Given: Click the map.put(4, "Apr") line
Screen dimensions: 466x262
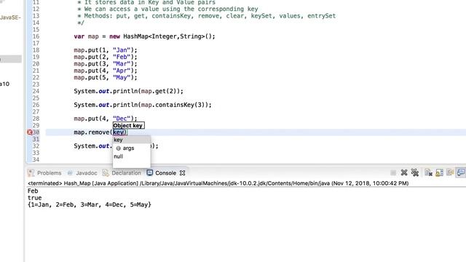Looking at the screenshot, I should (106, 71).
